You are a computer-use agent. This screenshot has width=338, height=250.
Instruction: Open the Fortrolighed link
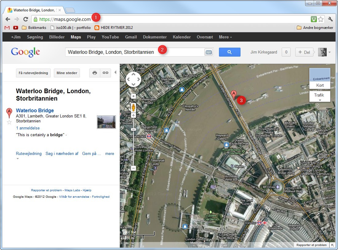coord(101,197)
